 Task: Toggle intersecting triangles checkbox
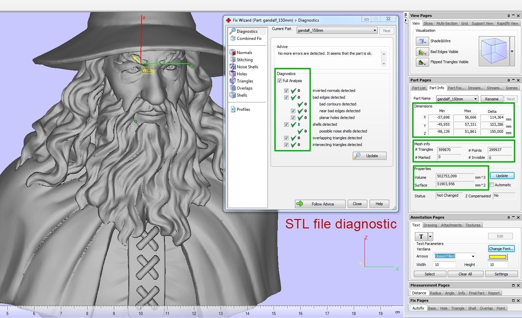tap(286, 145)
